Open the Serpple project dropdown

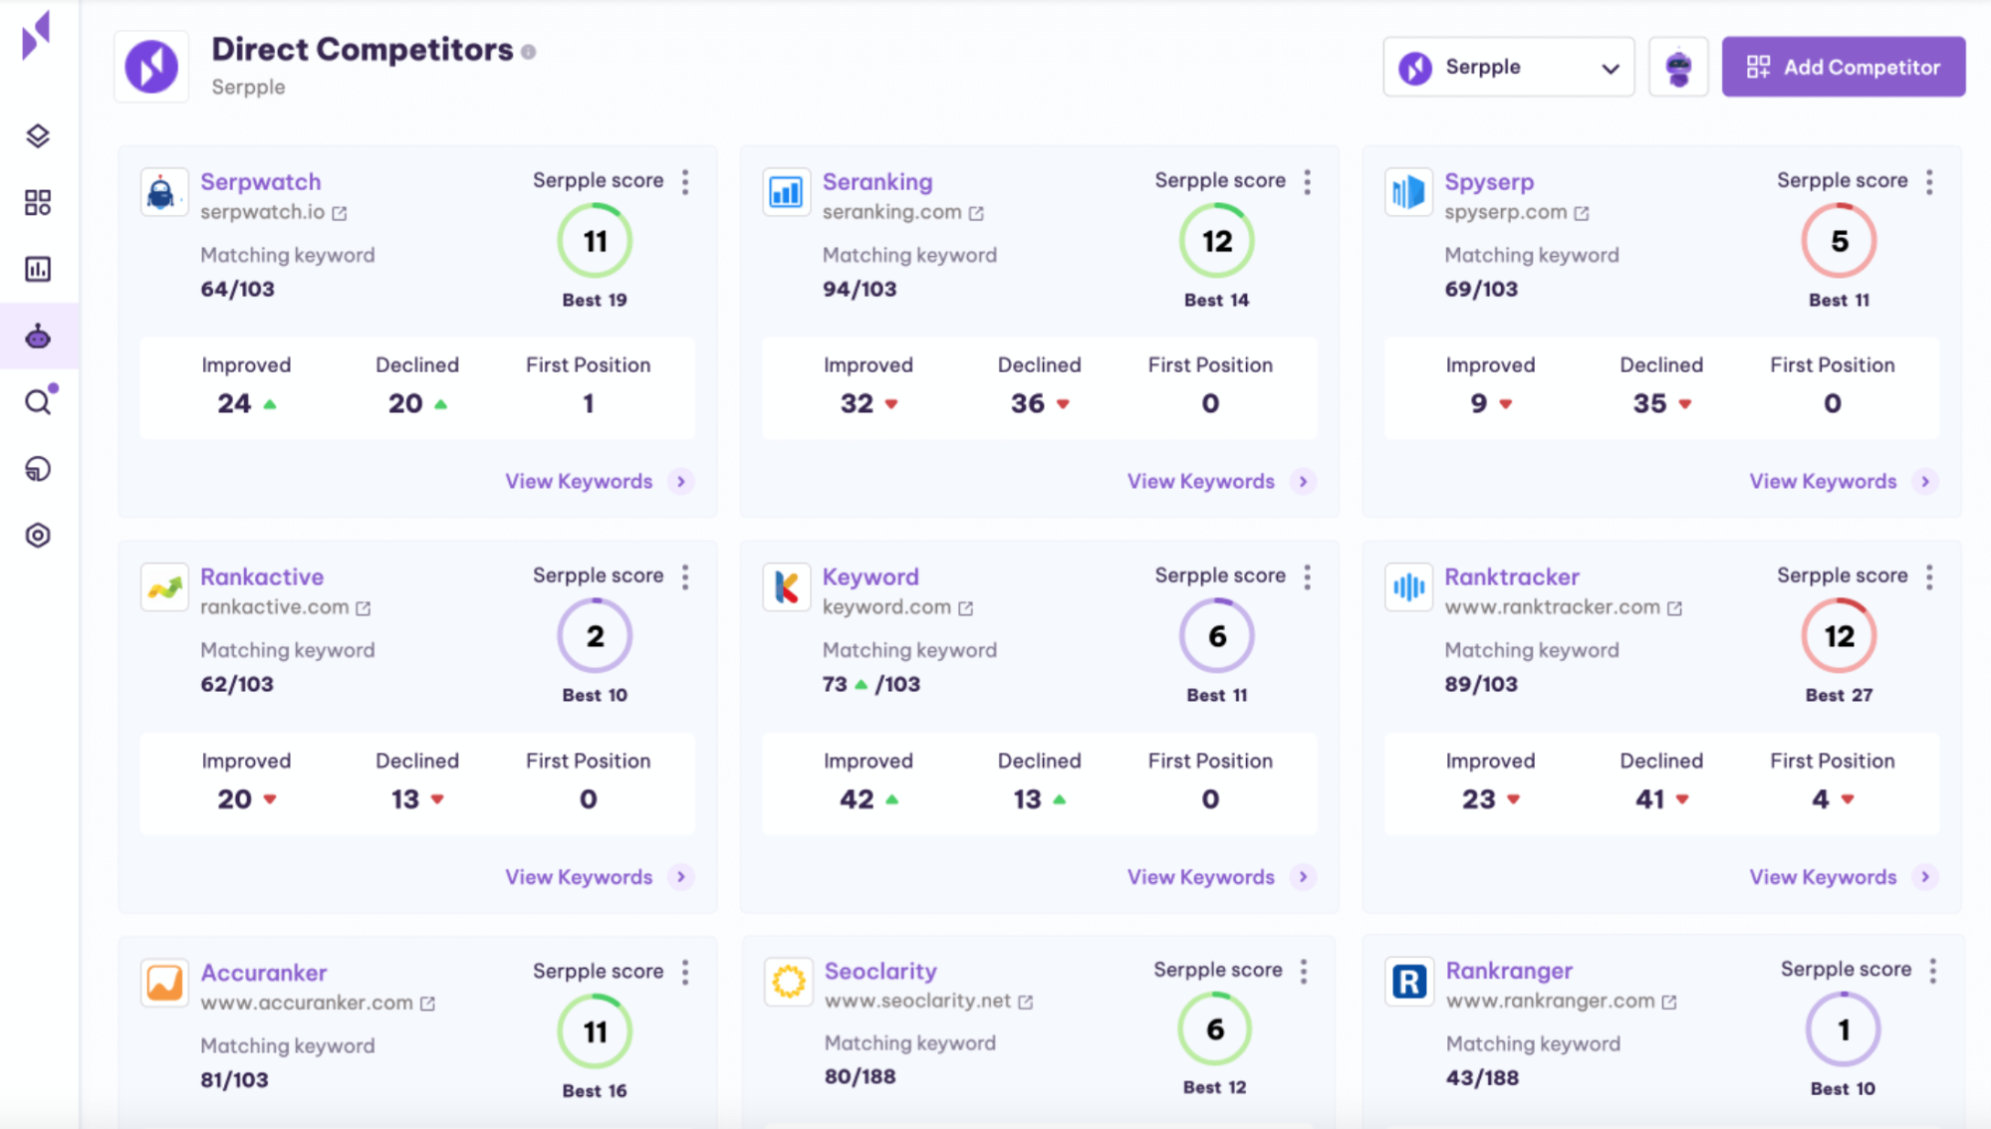[1508, 67]
